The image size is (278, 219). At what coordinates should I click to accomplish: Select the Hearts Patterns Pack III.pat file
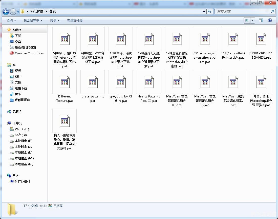pyautogui.click(x=149, y=82)
